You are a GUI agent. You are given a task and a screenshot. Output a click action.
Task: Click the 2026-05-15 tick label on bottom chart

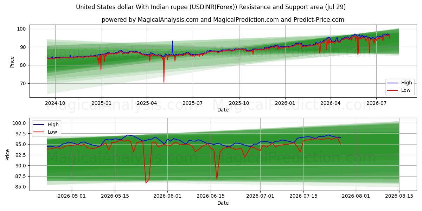[115, 196]
